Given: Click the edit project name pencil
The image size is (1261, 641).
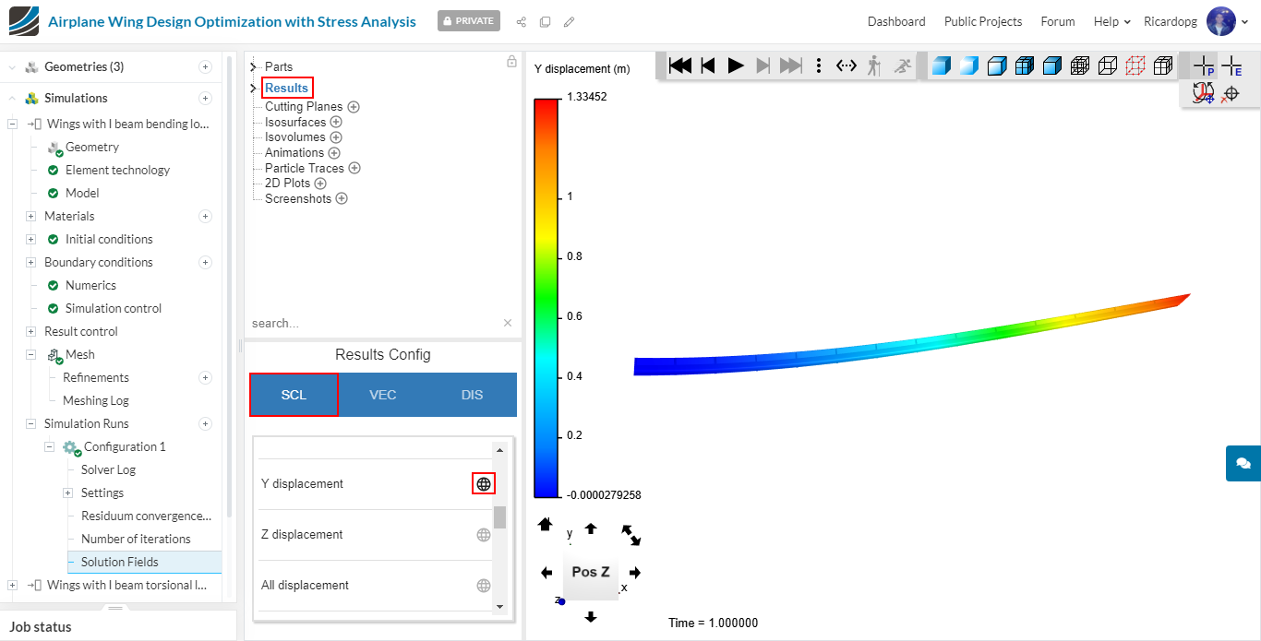Looking at the screenshot, I should [x=570, y=21].
